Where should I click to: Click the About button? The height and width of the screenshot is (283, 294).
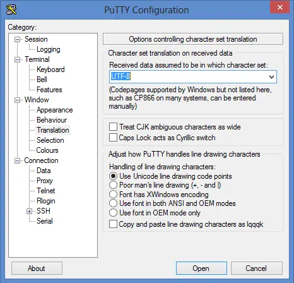click(37, 268)
